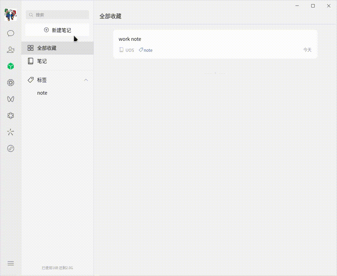Select the 笔记 notebook icon entry
Viewport: 337px width, 276px height.
point(31,61)
